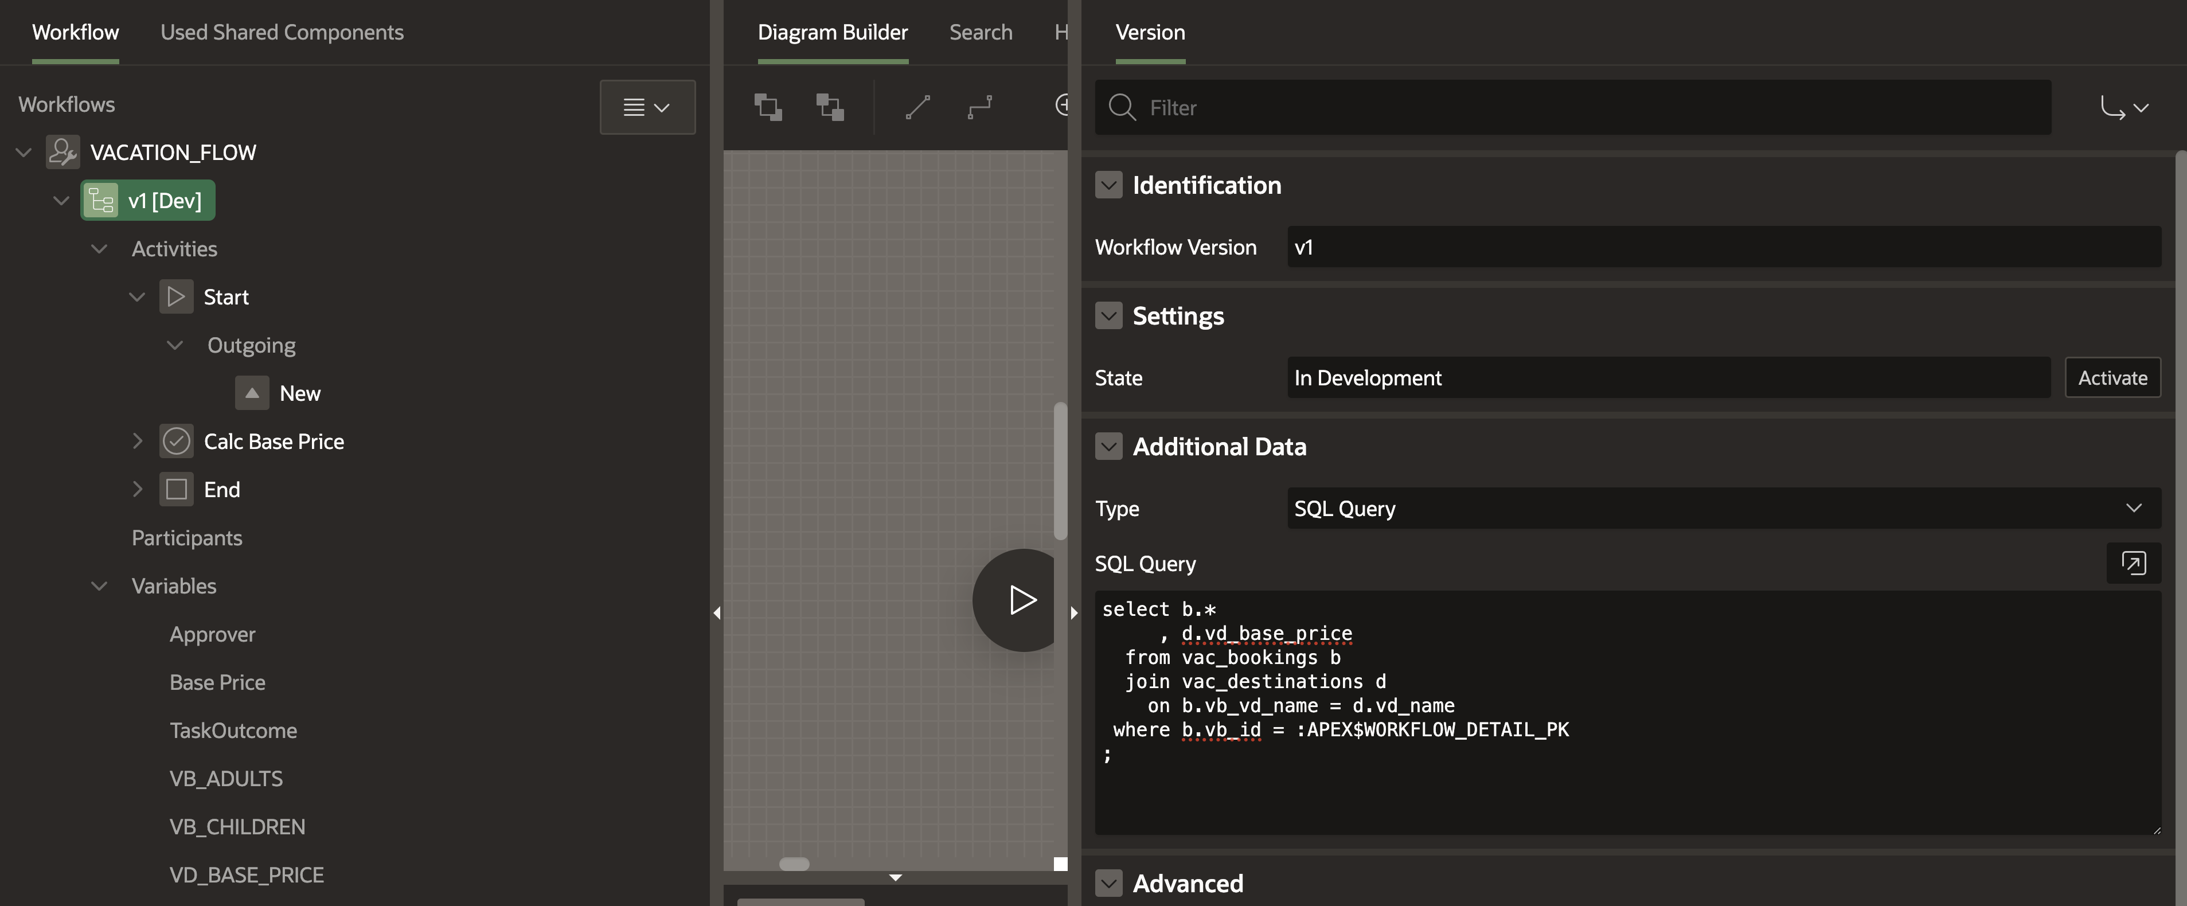
Task: Collapse the Settings section toggle
Action: 1109,316
